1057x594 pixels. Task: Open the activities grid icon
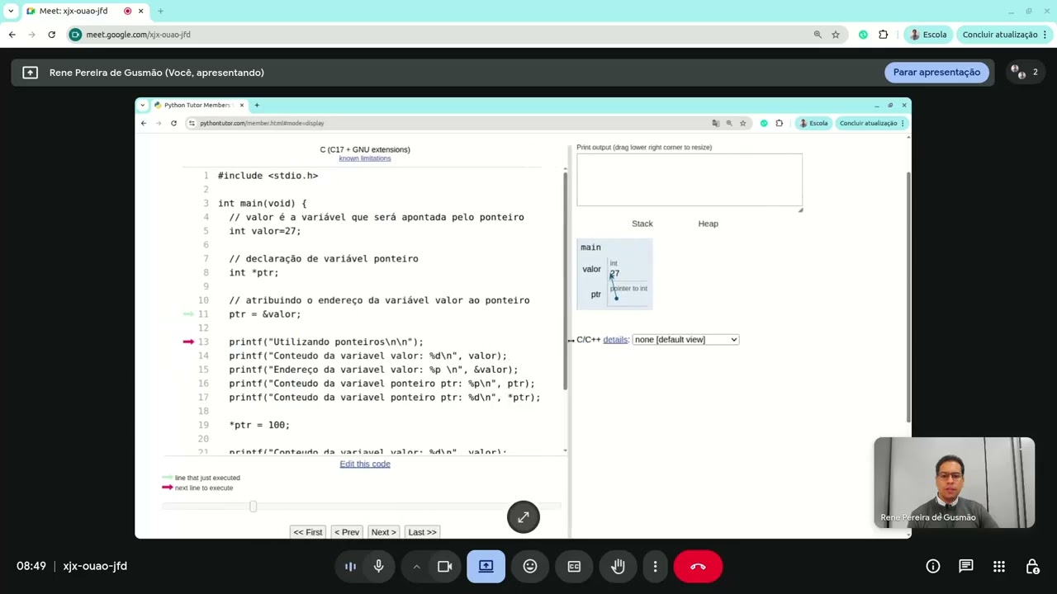(x=999, y=566)
